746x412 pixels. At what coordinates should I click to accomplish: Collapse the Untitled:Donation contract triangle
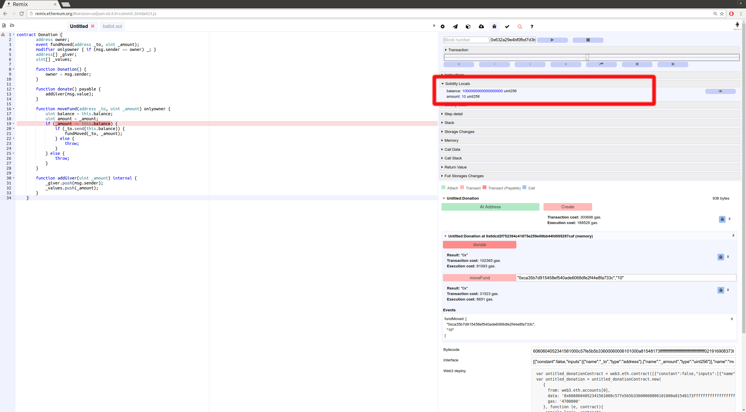coord(444,198)
